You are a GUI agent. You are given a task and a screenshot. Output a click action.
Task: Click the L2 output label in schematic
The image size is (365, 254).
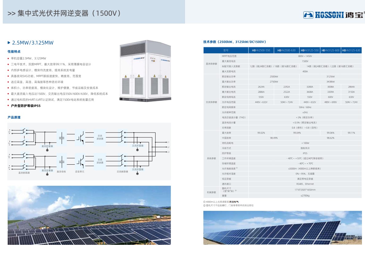pyautogui.click(x=168, y=147)
